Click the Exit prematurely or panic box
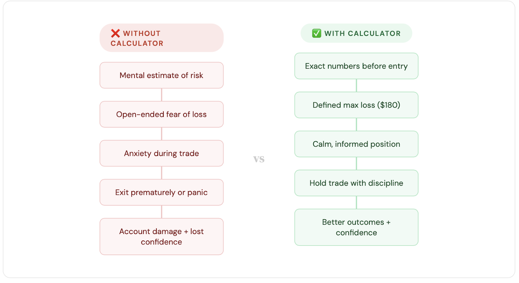519x283 pixels. (162, 192)
